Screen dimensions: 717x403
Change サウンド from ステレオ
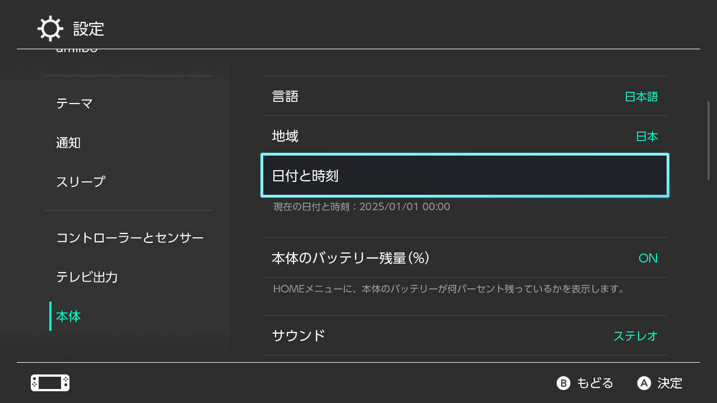tap(464, 335)
